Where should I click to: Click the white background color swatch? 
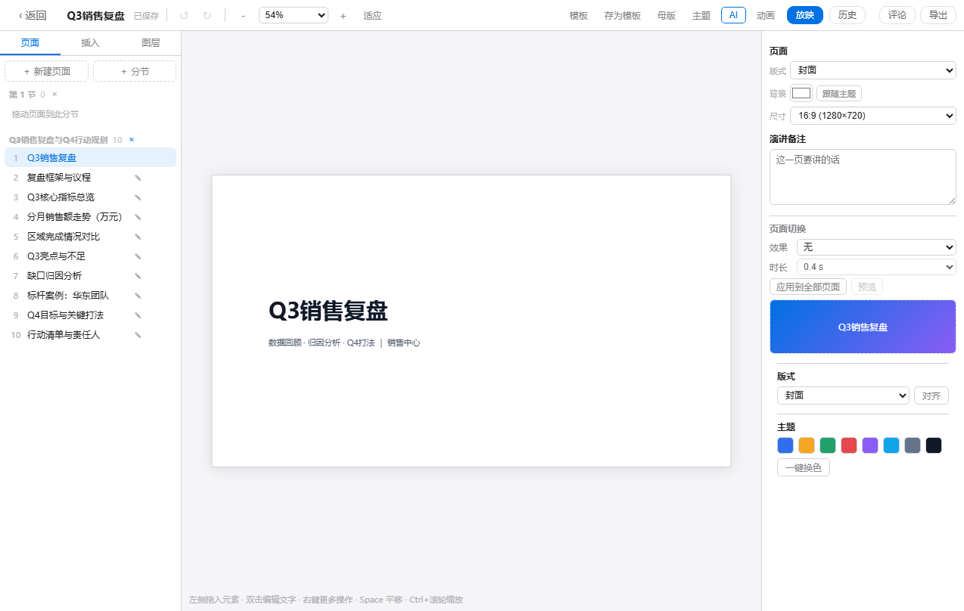pyautogui.click(x=801, y=94)
